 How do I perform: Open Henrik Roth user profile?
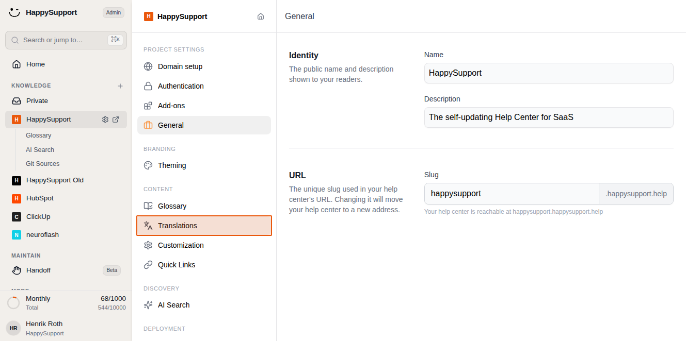[66, 328]
